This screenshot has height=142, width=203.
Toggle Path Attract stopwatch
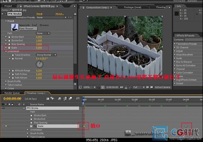pos(13,78)
